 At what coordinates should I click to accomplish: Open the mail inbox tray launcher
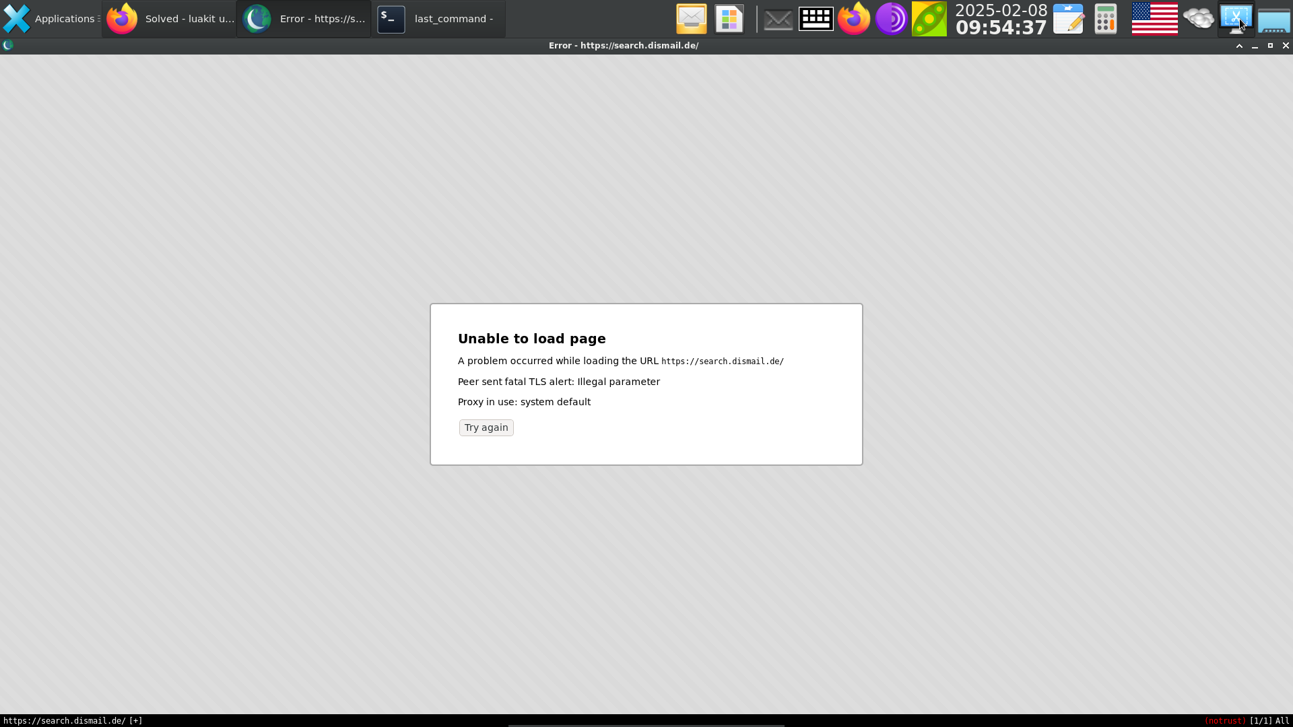coord(691,19)
